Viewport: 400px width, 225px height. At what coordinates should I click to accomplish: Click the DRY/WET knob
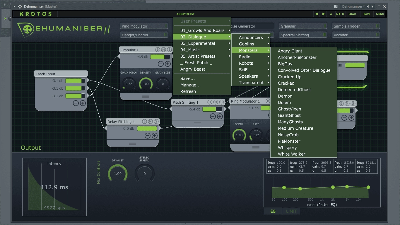118,173
